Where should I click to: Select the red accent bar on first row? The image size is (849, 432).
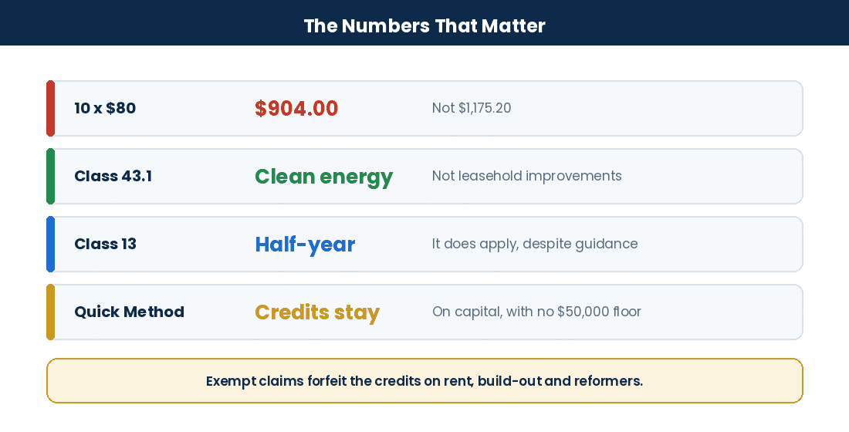click(x=50, y=108)
